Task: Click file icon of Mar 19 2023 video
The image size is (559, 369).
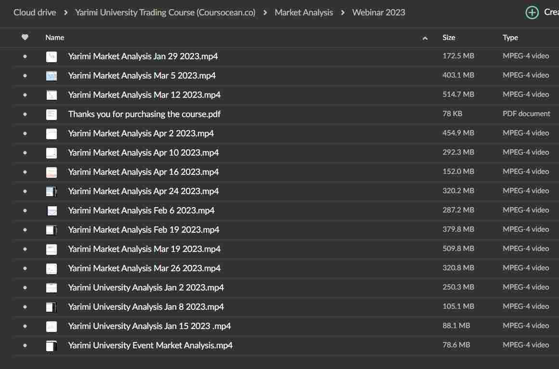Action: tap(52, 249)
